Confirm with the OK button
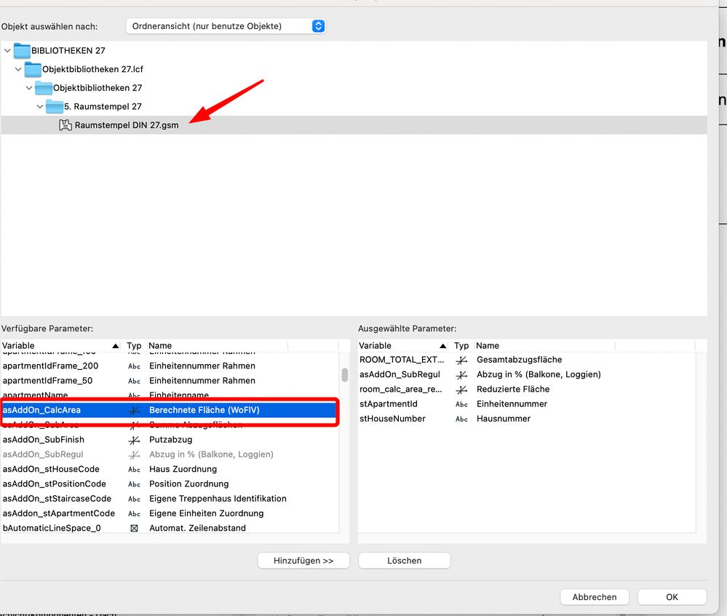Screen dimensions: 727x616 coord(672,597)
